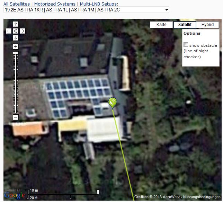This screenshot has height=202, width=223.
Task: Pan the map left with the arrow
Action: pyautogui.click(x=9, y=31)
